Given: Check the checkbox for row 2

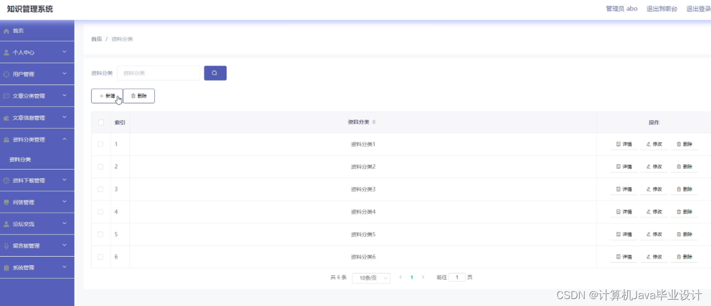Looking at the screenshot, I should click(x=101, y=167).
